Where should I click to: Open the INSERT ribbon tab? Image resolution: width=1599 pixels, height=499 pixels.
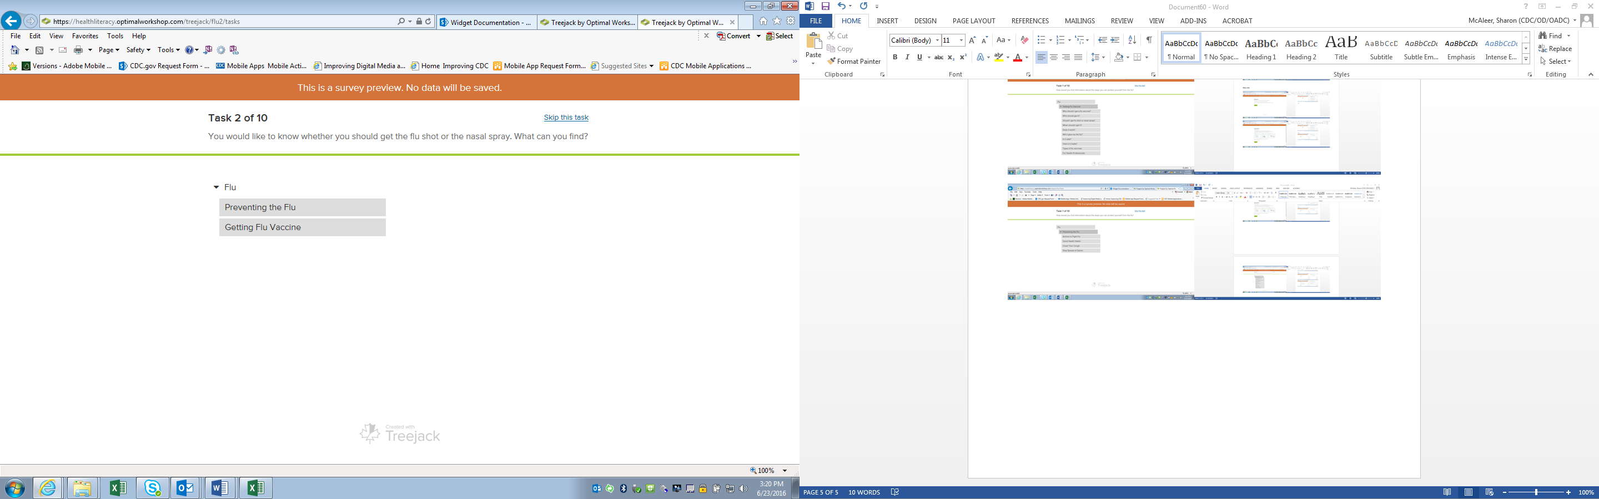pyautogui.click(x=887, y=21)
